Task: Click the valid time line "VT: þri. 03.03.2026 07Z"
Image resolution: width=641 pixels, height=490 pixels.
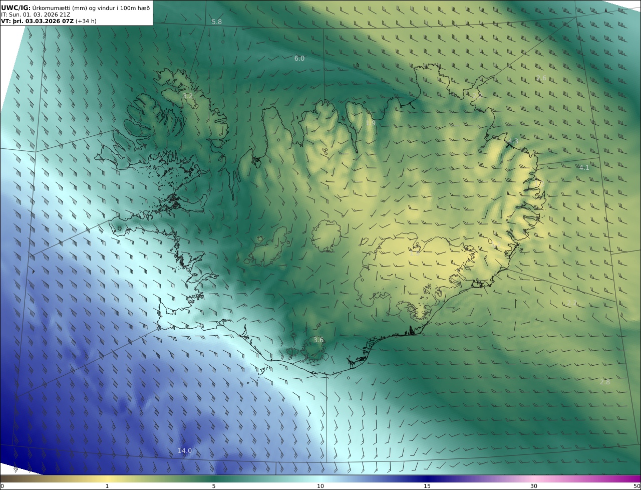Action: point(37,21)
